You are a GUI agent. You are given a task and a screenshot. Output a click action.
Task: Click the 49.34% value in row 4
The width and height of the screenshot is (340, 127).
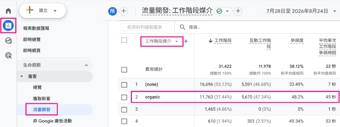(x=296, y=121)
